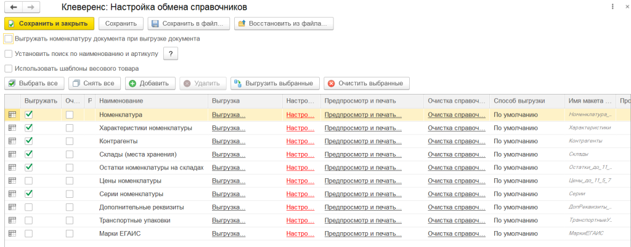Enable Установить поиск по наименованию и артикулу
Viewport: 631px width, 247px height.
(x=9, y=53)
